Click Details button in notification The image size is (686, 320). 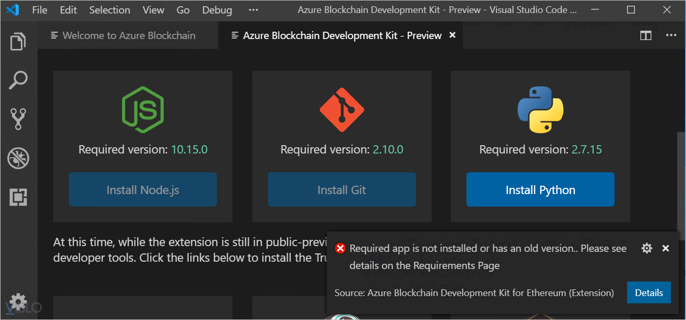[x=648, y=292]
